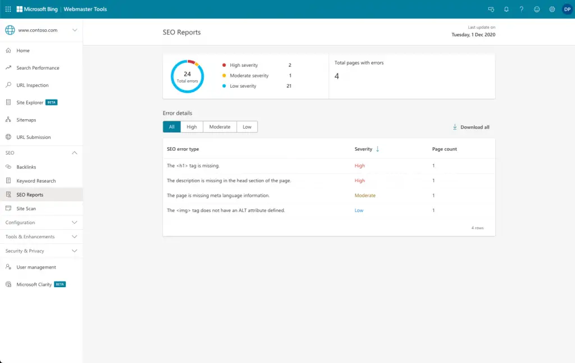Click the Keyword Research document icon
This screenshot has width=575, height=363.
pyautogui.click(x=8, y=180)
